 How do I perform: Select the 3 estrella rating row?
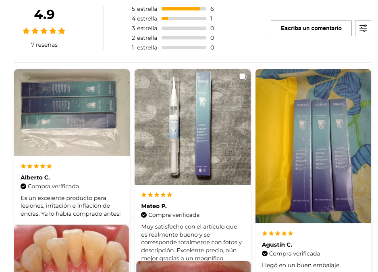click(172, 28)
